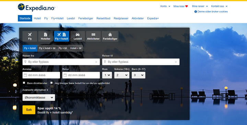Select the Fly + hotell package subtab
The height and width of the screenshot is (125, 247).
point(30,48)
